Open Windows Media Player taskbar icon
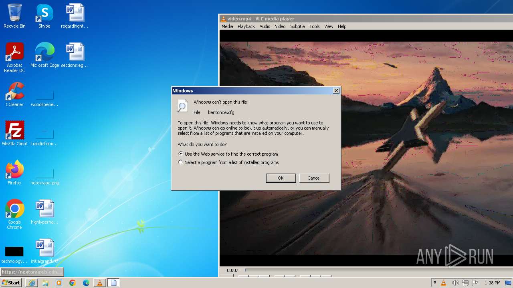Screen dimensions: 513x288 click(x=59, y=283)
